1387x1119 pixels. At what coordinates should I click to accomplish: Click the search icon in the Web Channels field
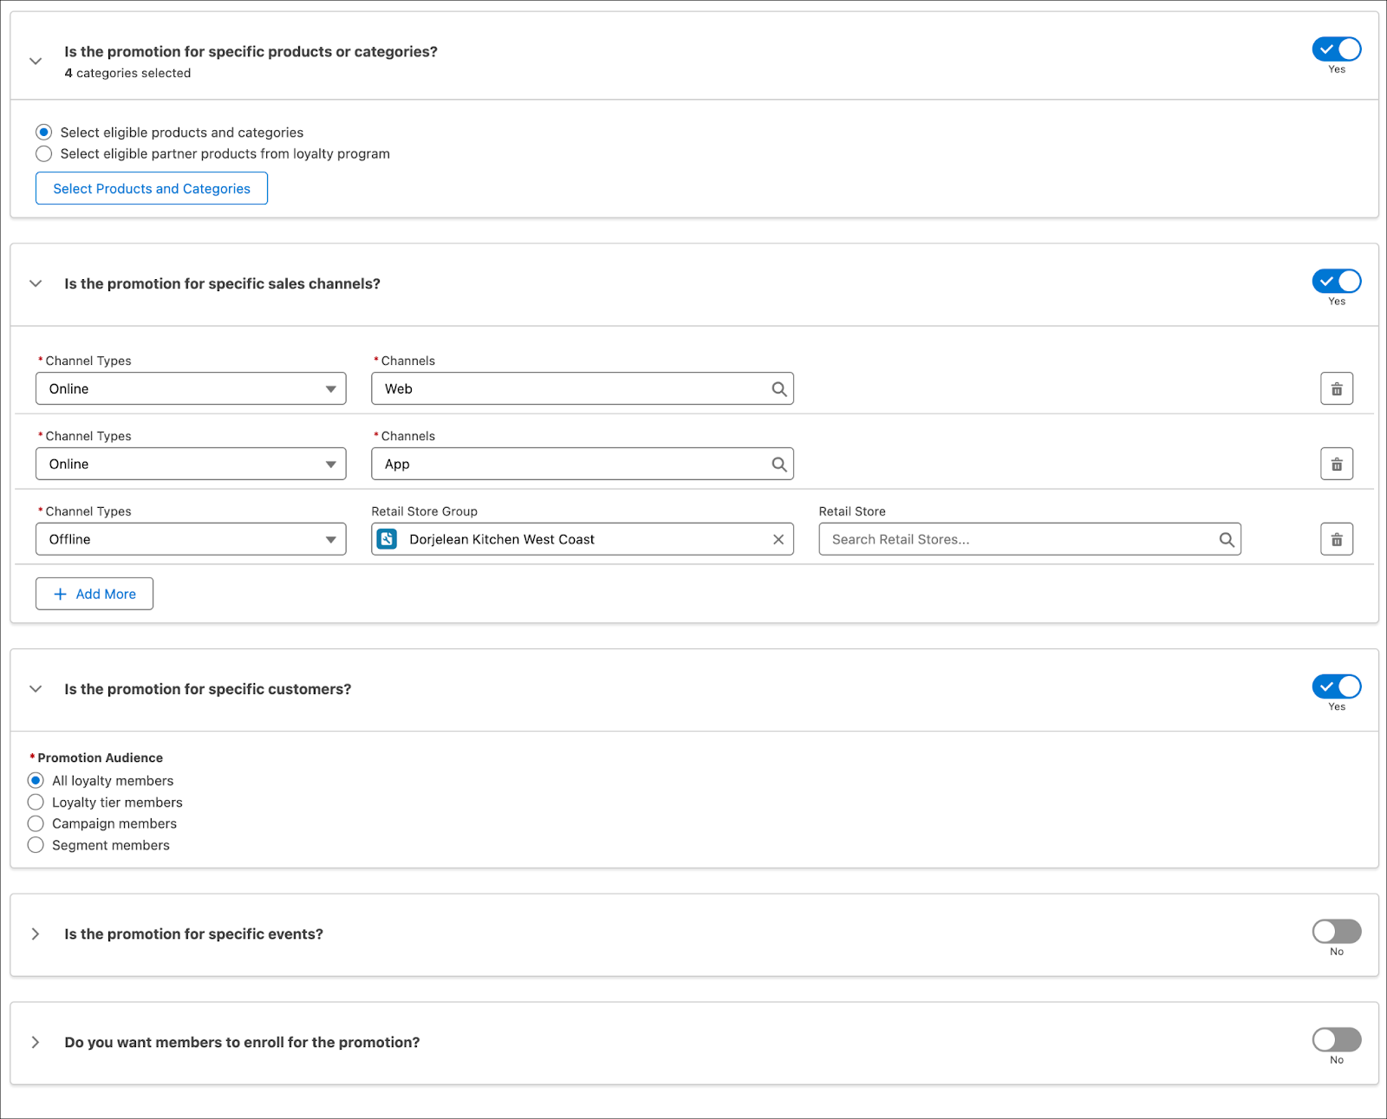tap(778, 388)
